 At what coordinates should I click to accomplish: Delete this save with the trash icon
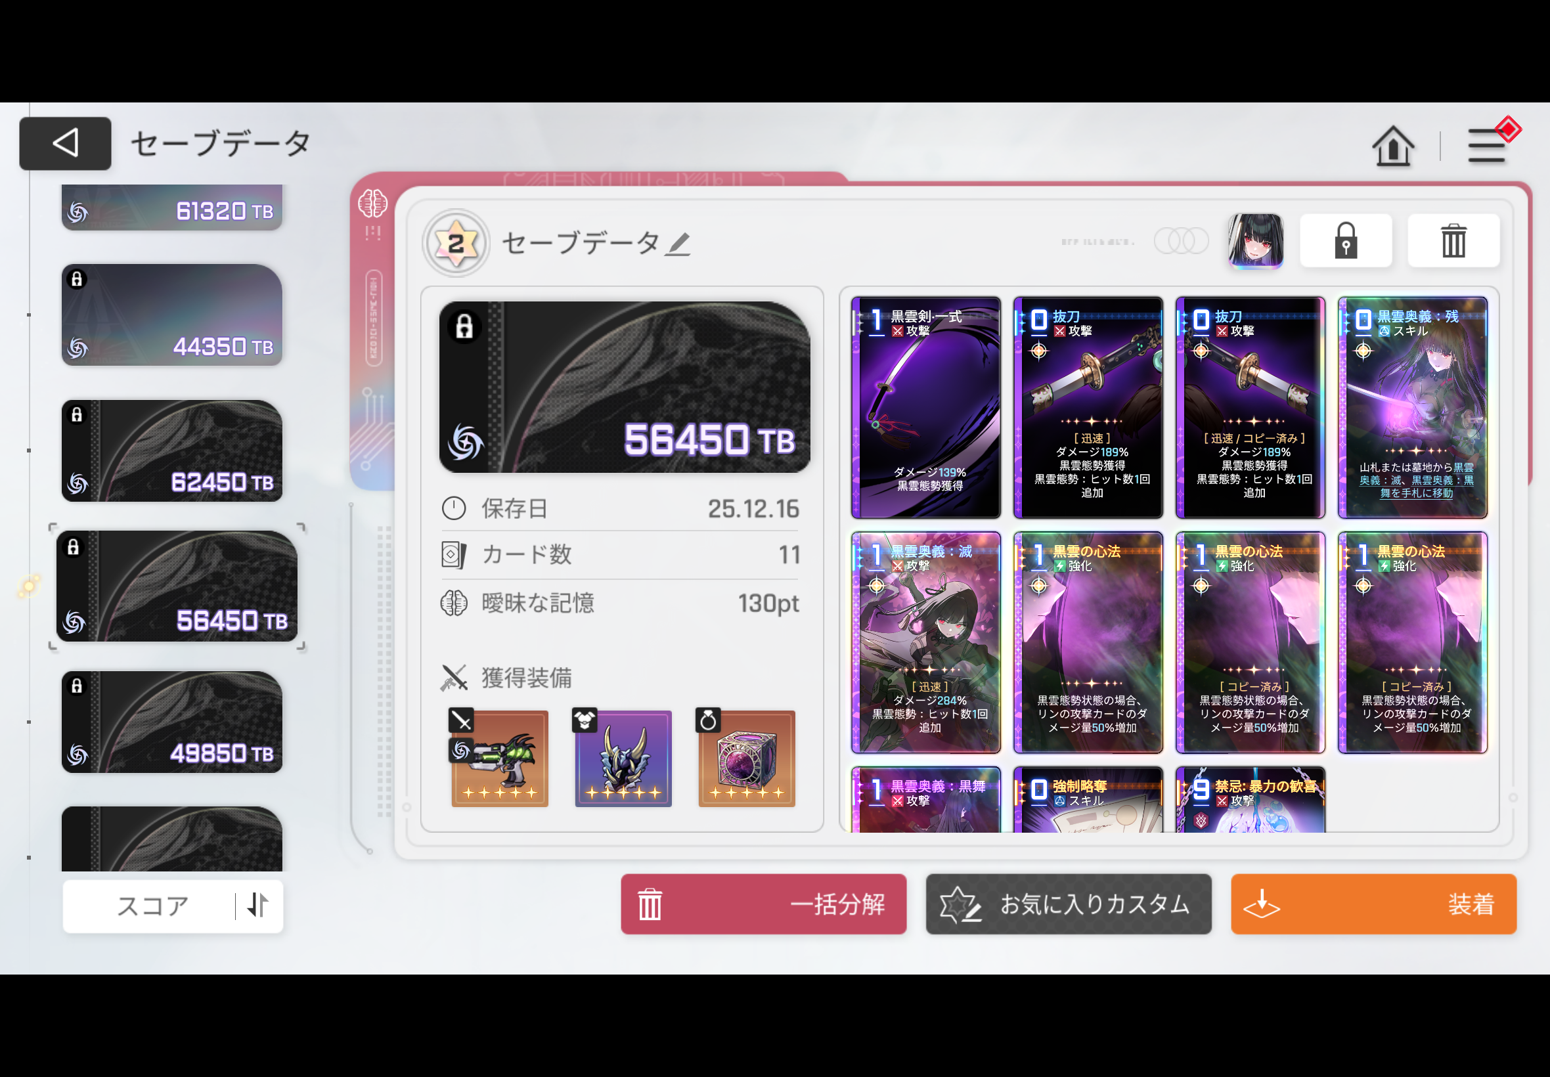tap(1453, 241)
